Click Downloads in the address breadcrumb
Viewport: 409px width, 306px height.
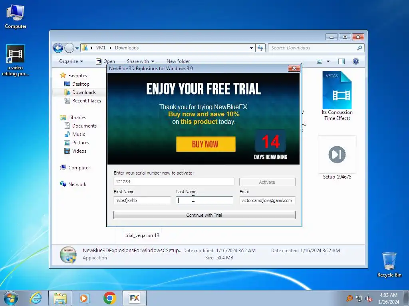click(127, 48)
